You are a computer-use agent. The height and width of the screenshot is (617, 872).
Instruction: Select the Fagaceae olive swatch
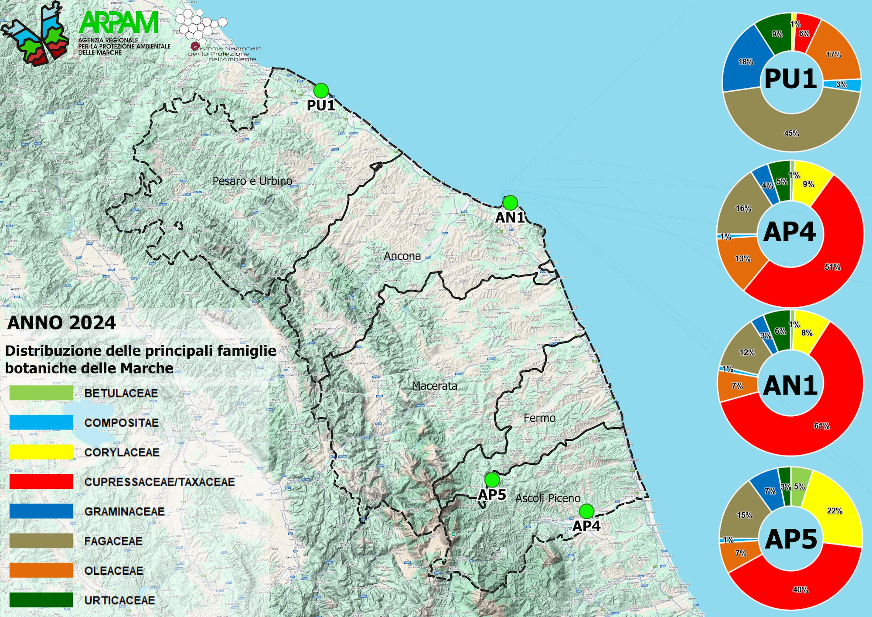[x=41, y=541]
